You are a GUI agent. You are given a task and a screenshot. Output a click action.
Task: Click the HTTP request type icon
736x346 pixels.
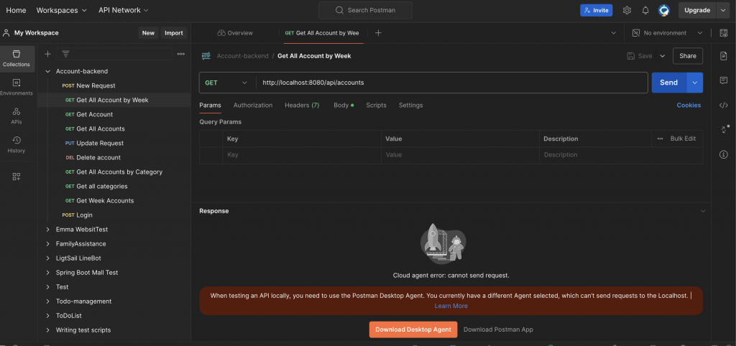[206, 56]
